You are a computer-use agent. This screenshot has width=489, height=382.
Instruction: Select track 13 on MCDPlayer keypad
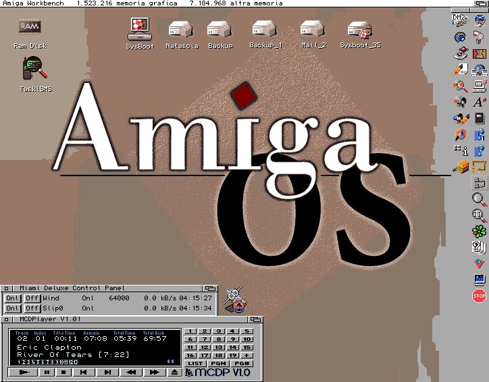click(219, 347)
